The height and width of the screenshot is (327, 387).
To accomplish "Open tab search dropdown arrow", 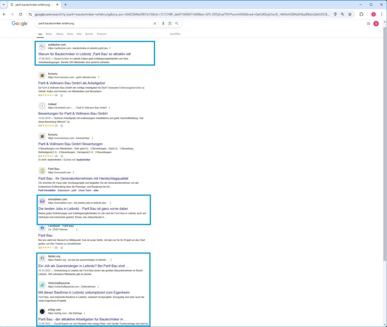I will click(4, 5).
